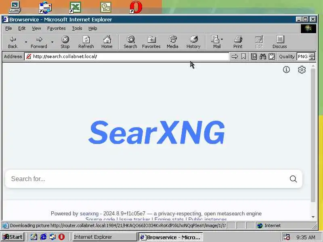Click the bookmarks book icon
Screen dimensions: 323x242
pos(254,56)
